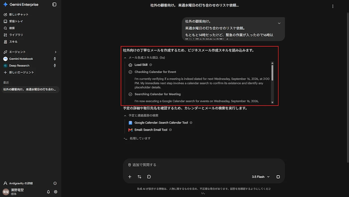The width and height of the screenshot is (349, 197).
Task: Collapse 予定と連絡履歴の検索 section
Action: click(125, 115)
